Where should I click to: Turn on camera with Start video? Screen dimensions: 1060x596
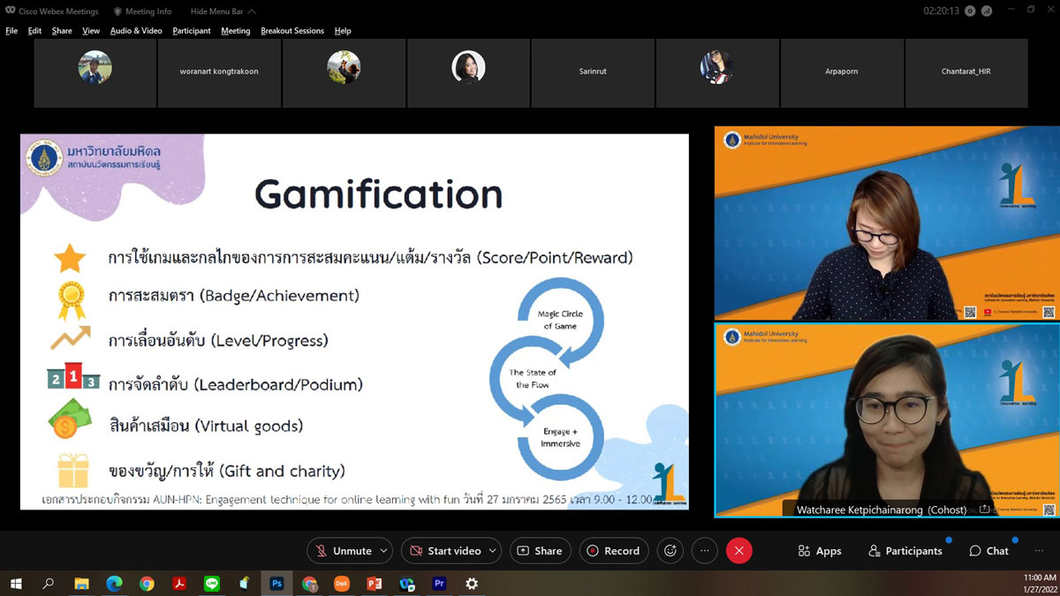click(444, 551)
